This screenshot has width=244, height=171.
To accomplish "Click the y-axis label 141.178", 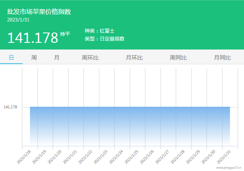I will pyautogui.click(x=10, y=107).
